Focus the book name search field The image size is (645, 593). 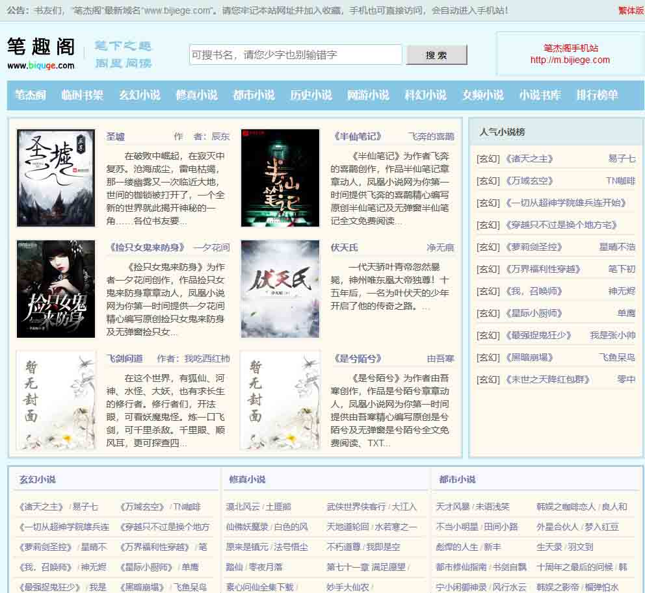point(295,55)
